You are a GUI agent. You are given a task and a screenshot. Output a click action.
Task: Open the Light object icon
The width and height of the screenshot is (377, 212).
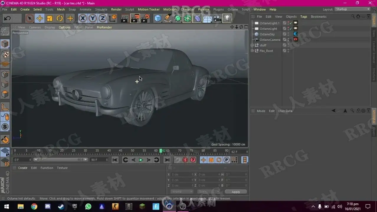click(x=227, y=19)
